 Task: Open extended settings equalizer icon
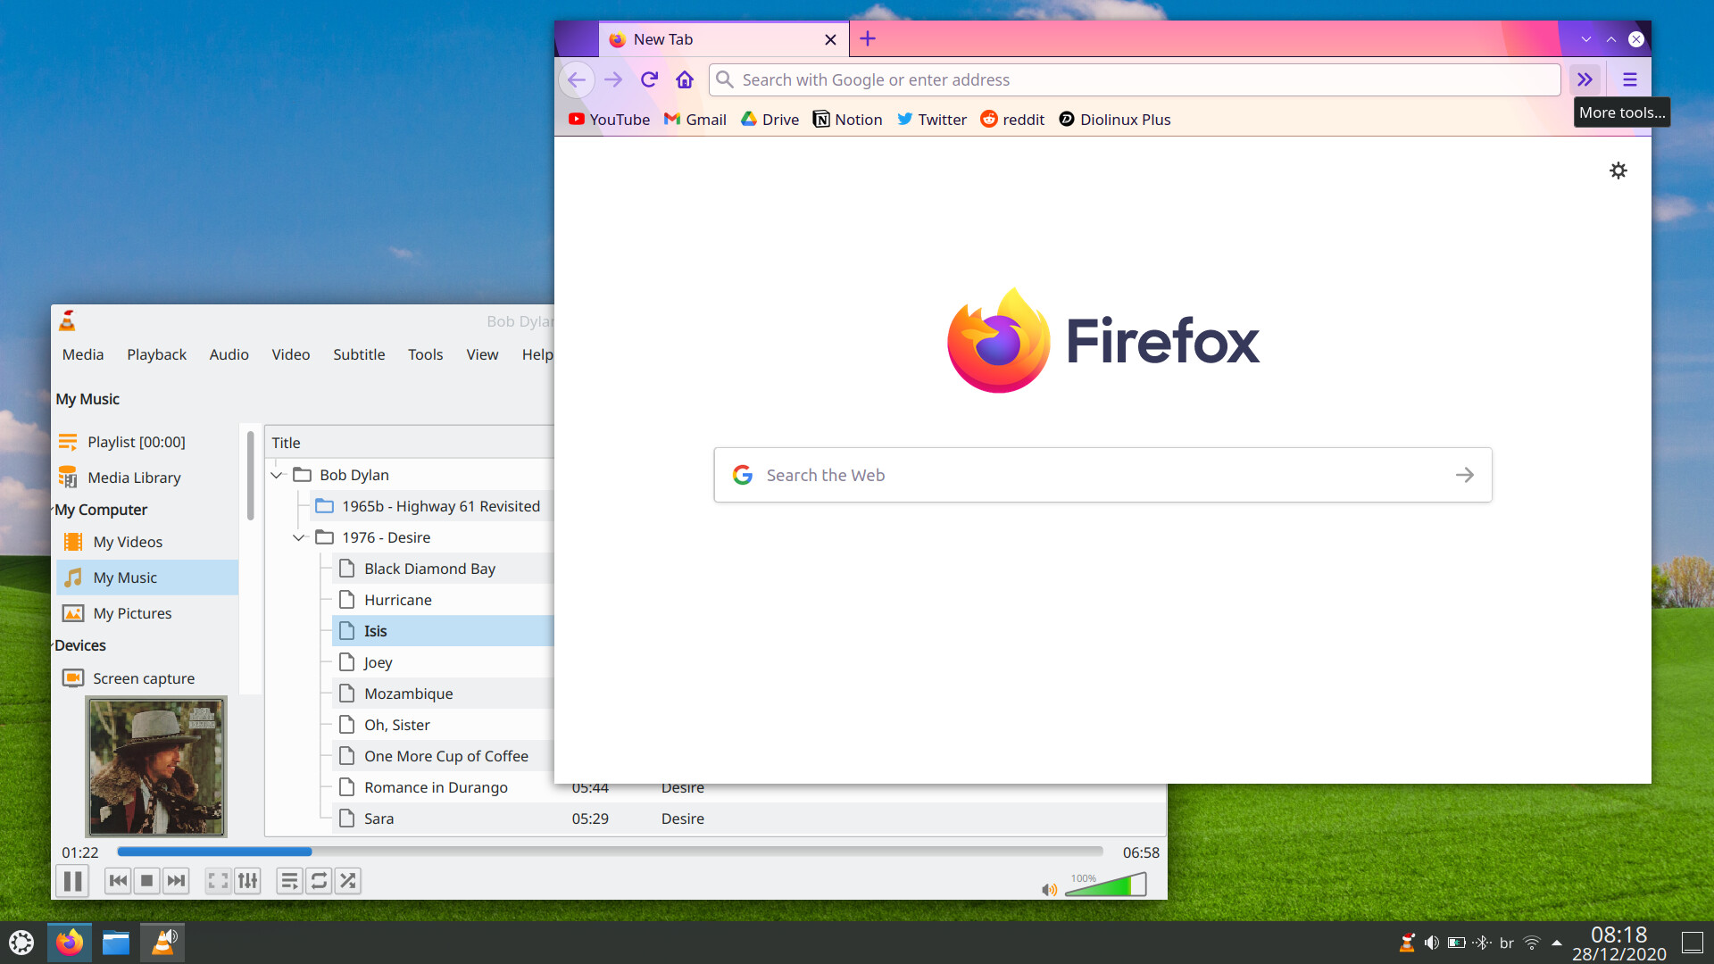(247, 881)
